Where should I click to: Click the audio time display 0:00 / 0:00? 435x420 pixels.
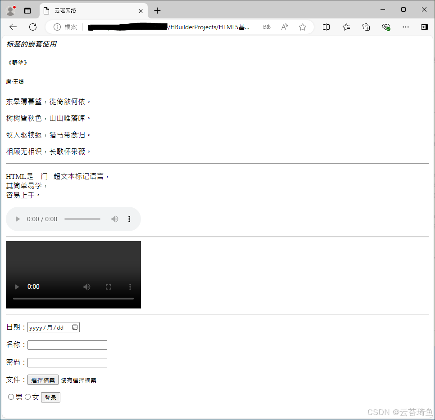[42, 219]
